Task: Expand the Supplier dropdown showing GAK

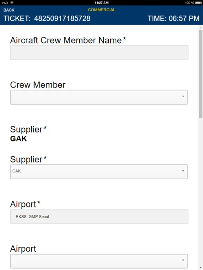Action: [99, 172]
